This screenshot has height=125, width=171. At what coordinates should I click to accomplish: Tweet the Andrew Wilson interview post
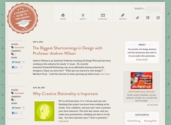click(x=16, y=62)
